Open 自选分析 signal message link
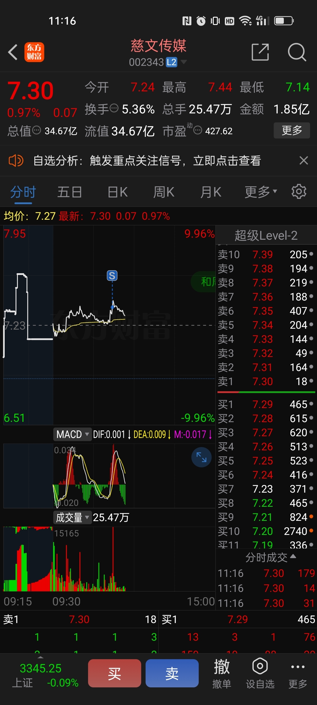Screen dimensions: 317x705 click(x=147, y=161)
